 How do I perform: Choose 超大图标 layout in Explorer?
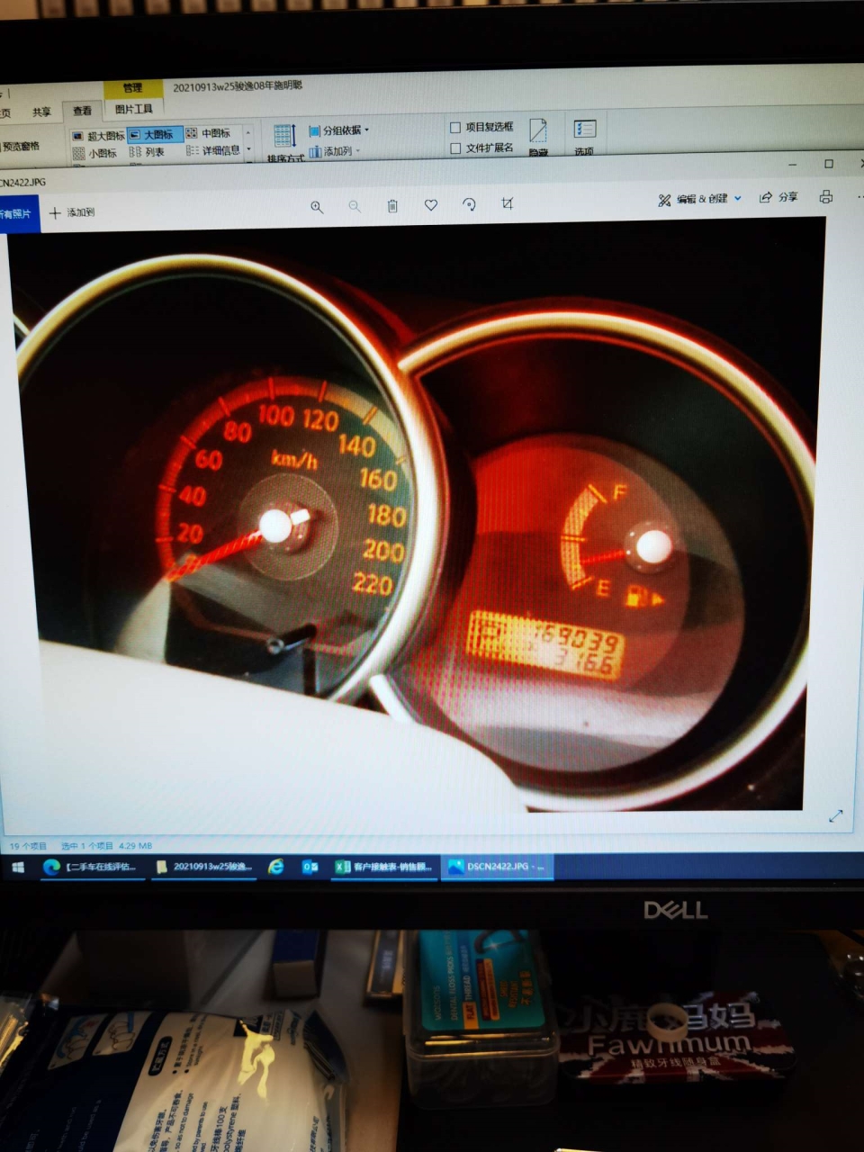click(98, 136)
